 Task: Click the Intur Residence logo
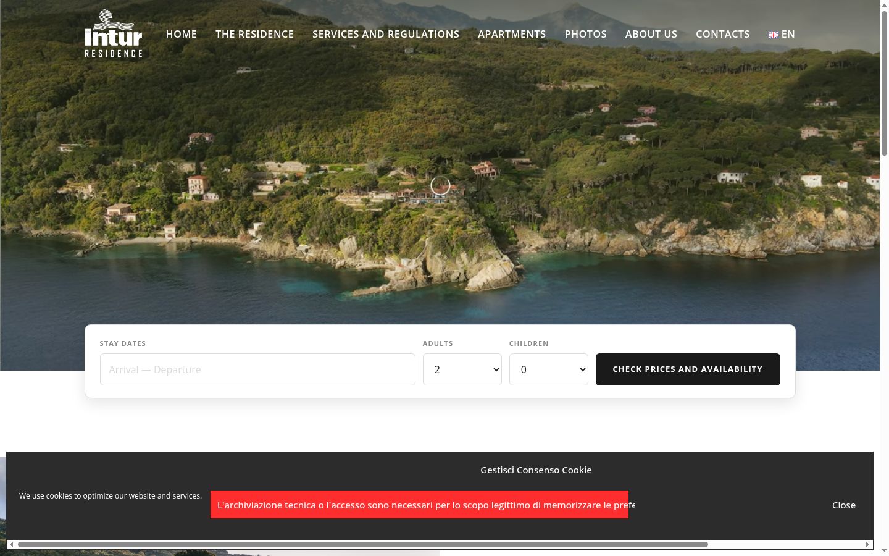pos(114,34)
